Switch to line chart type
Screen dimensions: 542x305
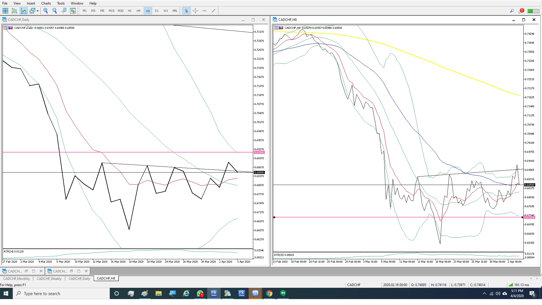(24, 11)
